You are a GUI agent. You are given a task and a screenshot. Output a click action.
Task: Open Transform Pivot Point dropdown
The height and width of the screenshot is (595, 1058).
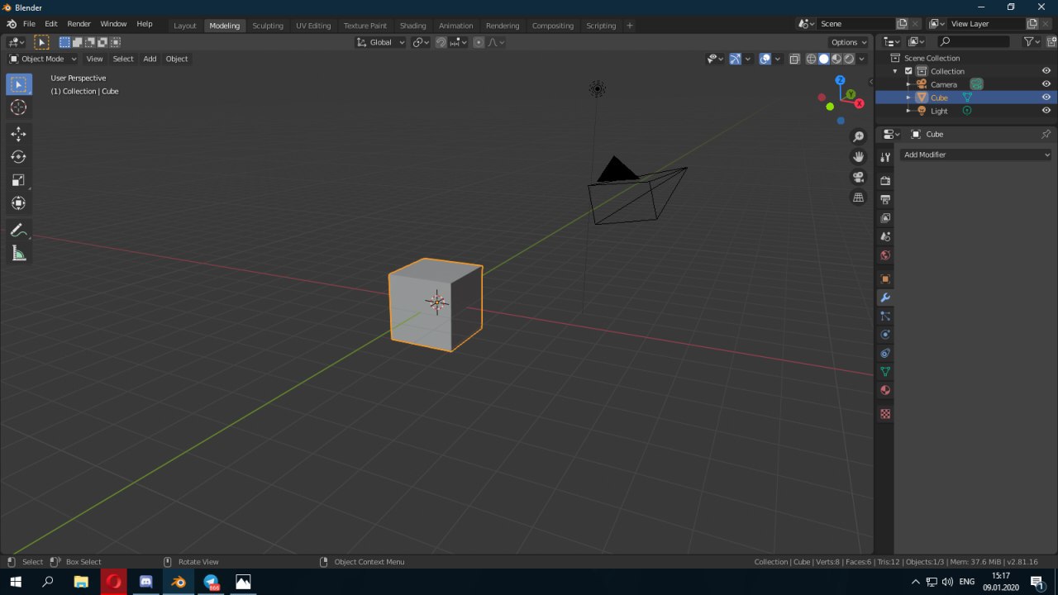[421, 42]
